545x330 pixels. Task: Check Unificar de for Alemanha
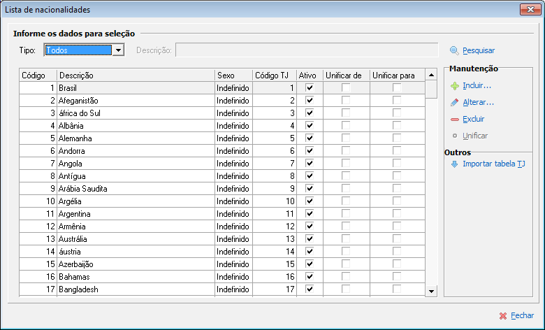point(346,138)
